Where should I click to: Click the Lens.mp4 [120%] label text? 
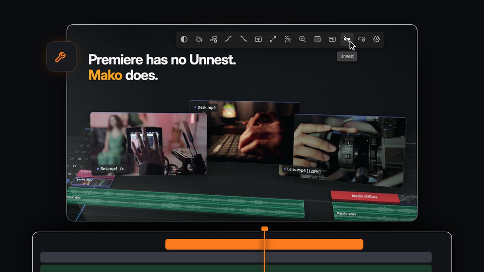(x=304, y=170)
